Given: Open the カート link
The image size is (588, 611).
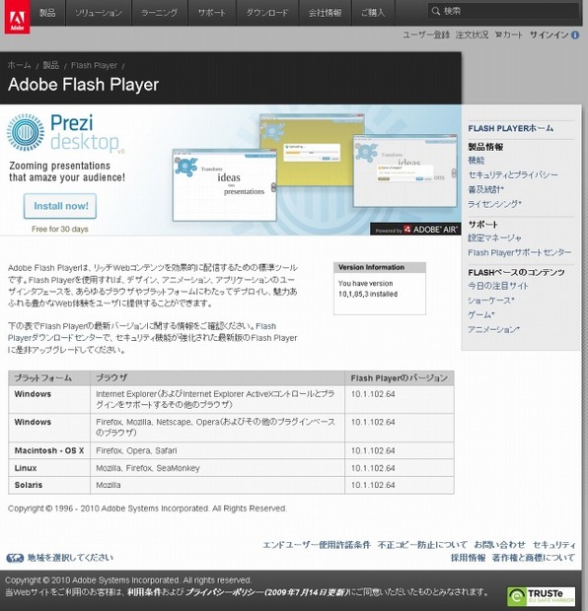Looking at the screenshot, I should click(509, 34).
